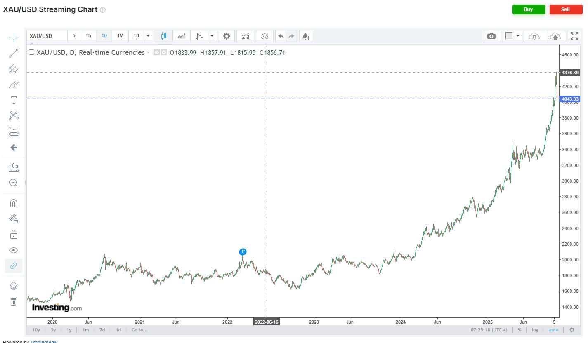Click the red Sell button
Image resolution: width=588 pixels, height=343 pixels.
[566, 9]
